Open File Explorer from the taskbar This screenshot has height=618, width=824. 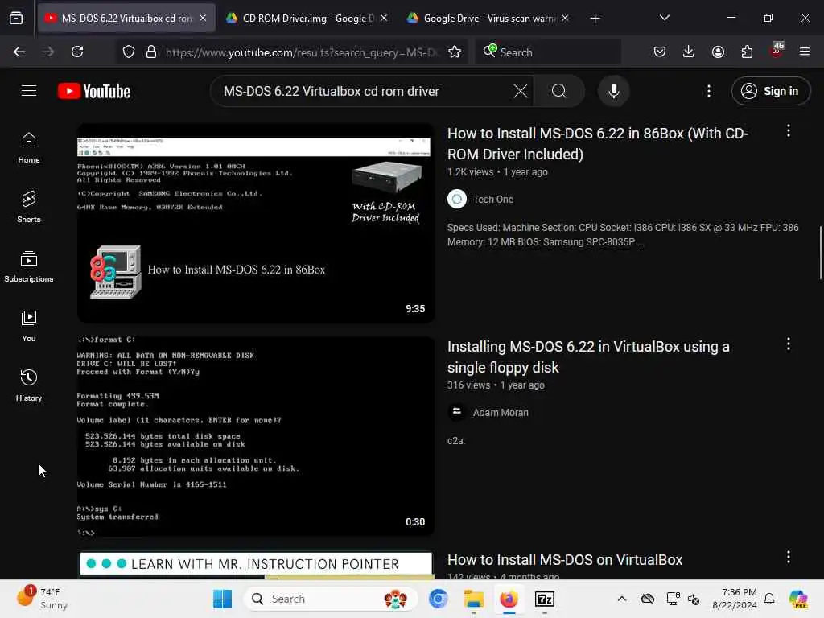pyautogui.click(x=473, y=599)
